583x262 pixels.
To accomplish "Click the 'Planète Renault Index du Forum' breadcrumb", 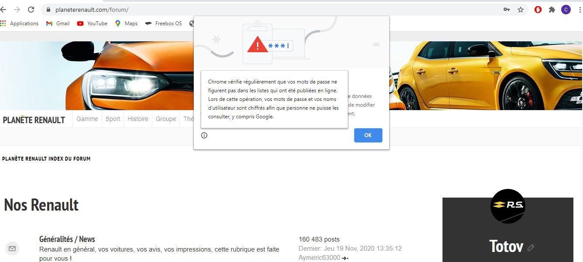I will pyautogui.click(x=46, y=159).
